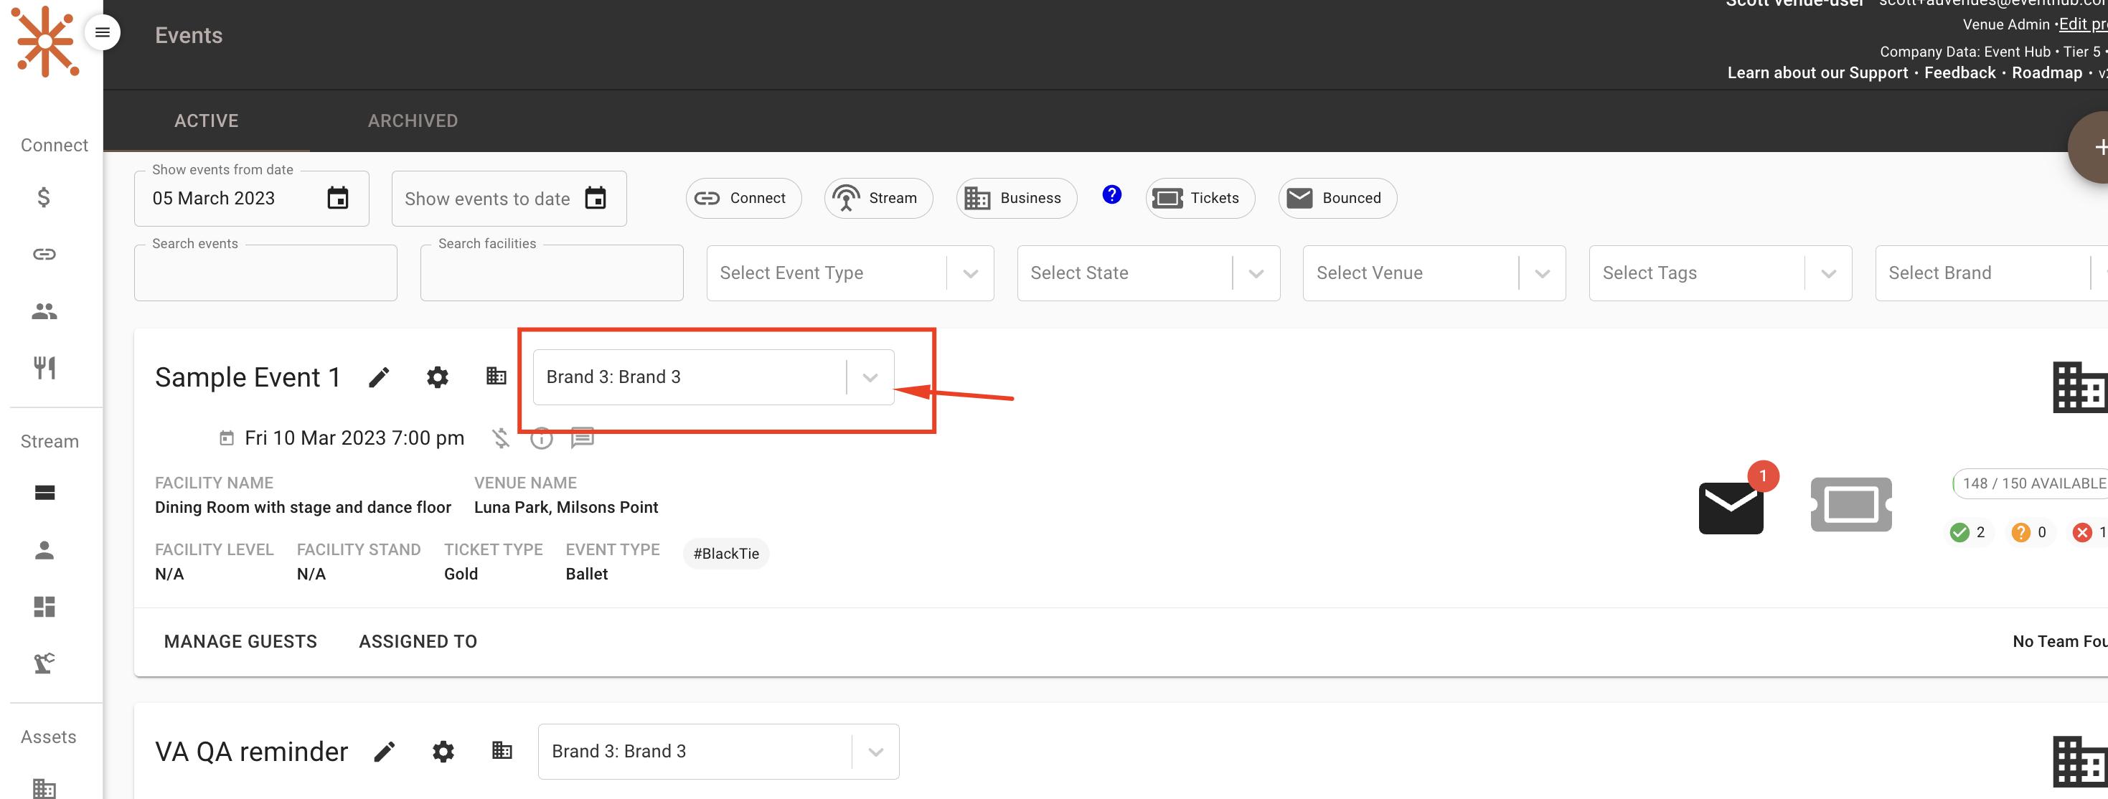Click the grey ticket icon for Sample Event 1

coord(1850,505)
